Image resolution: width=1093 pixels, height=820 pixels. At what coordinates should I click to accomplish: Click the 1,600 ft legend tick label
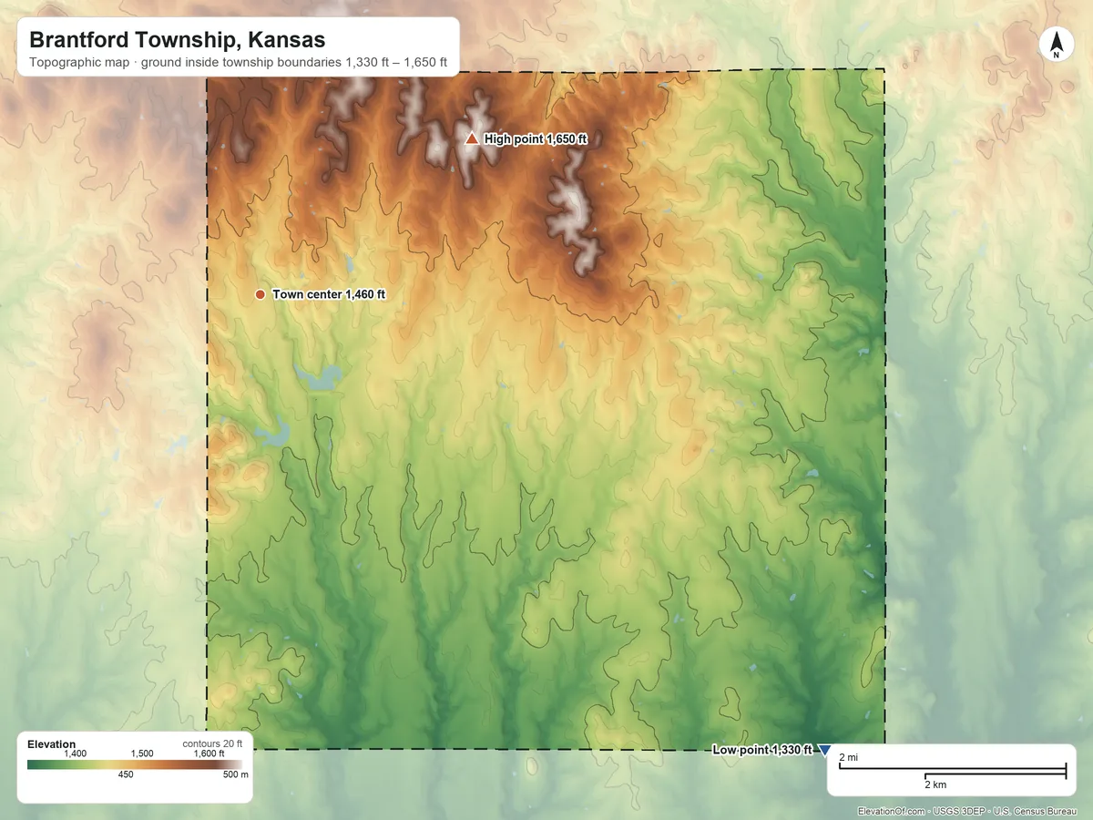pyautogui.click(x=209, y=753)
